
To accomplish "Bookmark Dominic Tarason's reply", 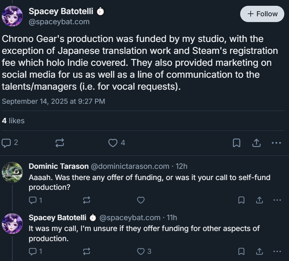I will [242, 200].
